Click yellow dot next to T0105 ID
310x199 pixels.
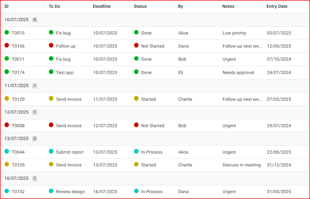tap(7, 164)
